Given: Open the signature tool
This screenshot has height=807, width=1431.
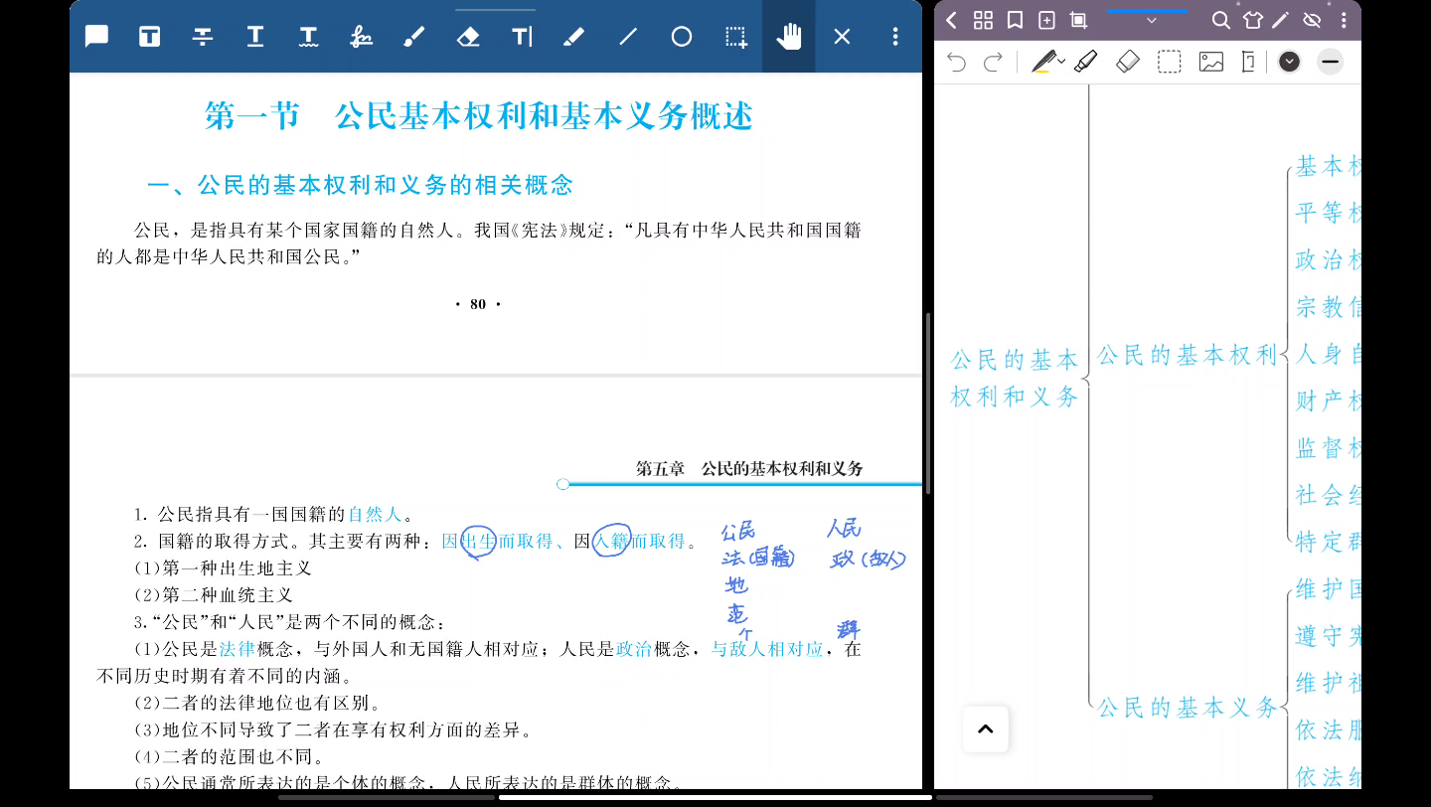Looking at the screenshot, I should coord(362,37).
